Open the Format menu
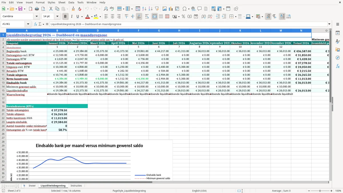Screen dimensions: 343x193 coord(40,2)
